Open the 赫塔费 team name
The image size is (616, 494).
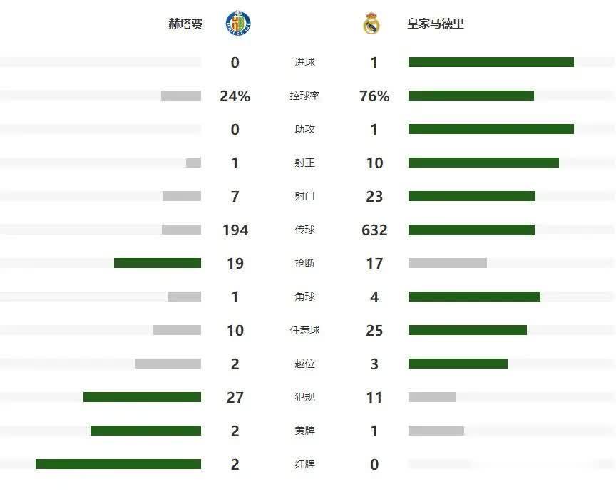tap(185, 24)
